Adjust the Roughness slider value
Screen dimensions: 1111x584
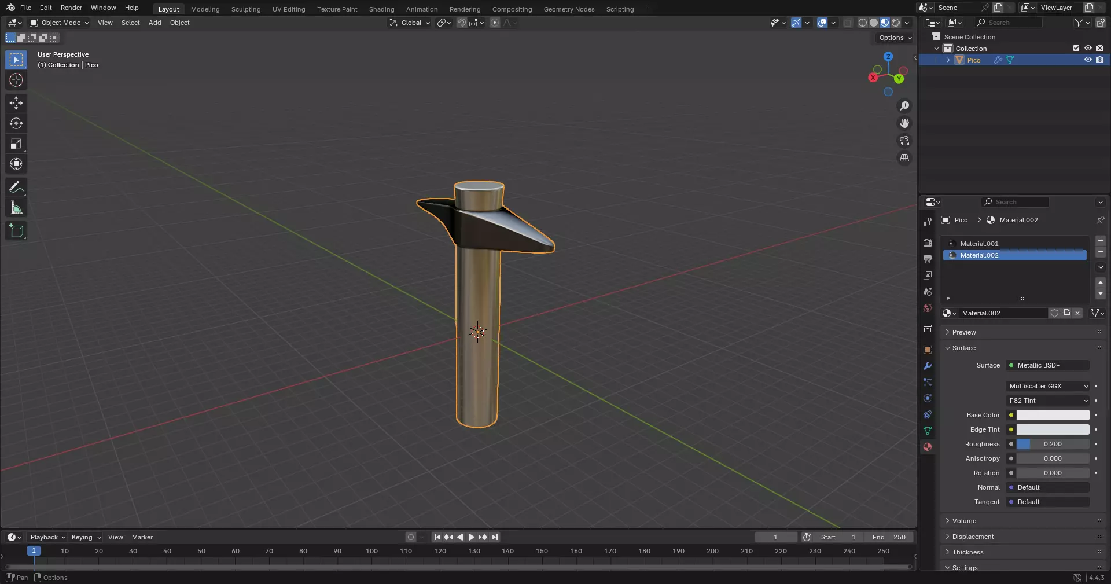point(1053,444)
